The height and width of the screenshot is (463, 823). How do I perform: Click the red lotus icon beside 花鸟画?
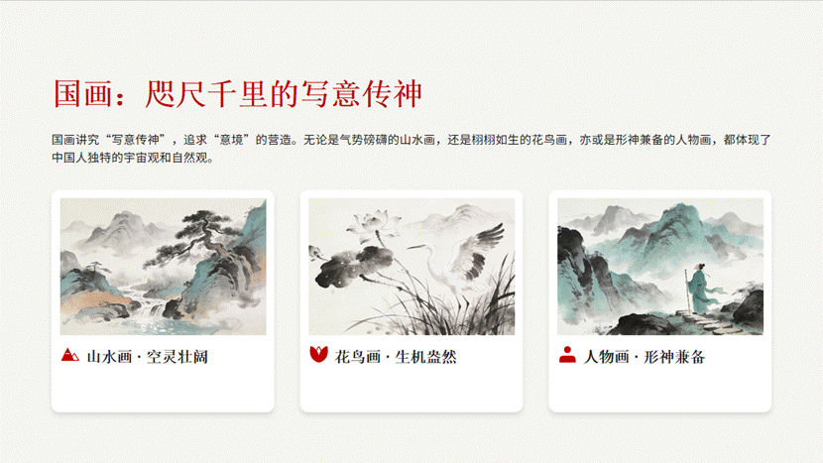(318, 354)
